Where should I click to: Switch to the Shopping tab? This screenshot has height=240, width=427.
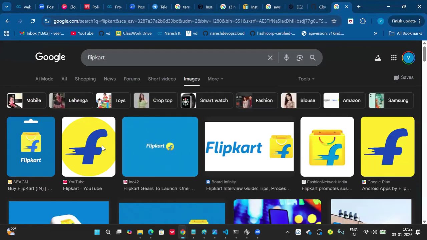click(85, 79)
